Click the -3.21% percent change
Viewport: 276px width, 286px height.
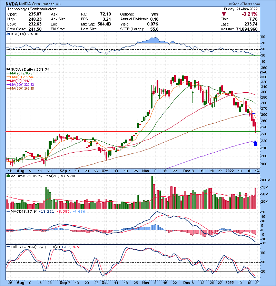[x=250, y=14]
